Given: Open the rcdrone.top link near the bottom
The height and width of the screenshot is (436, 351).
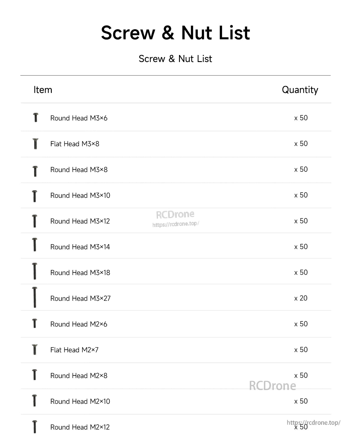Looking at the screenshot, I should pyautogui.click(x=313, y=423).
